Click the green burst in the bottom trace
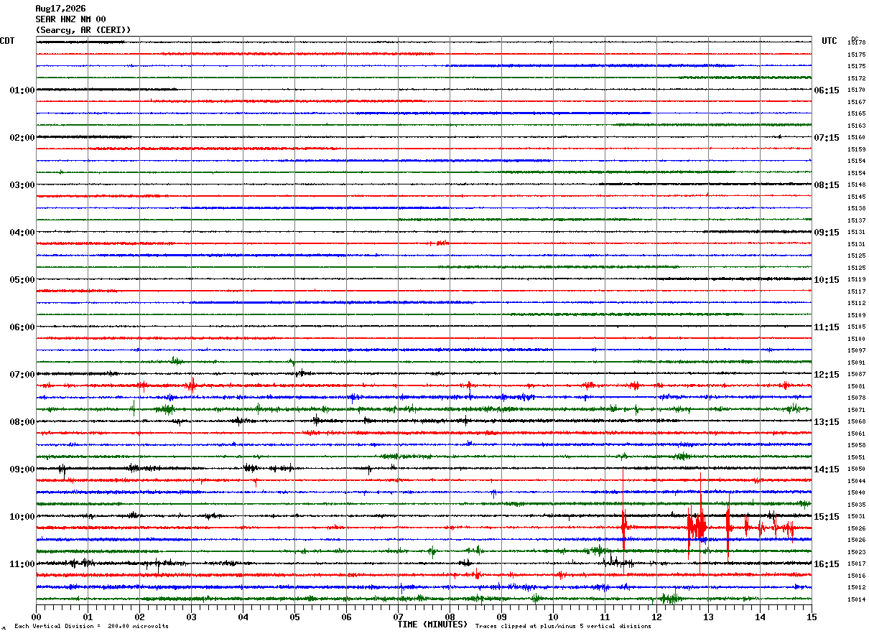Viewport: 869px width, 636px height. [670, 597]
